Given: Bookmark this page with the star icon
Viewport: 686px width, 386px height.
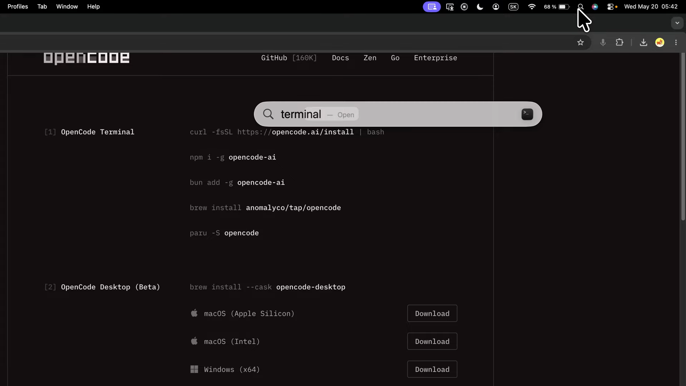Looking at the screenshot, I should 580,43.
